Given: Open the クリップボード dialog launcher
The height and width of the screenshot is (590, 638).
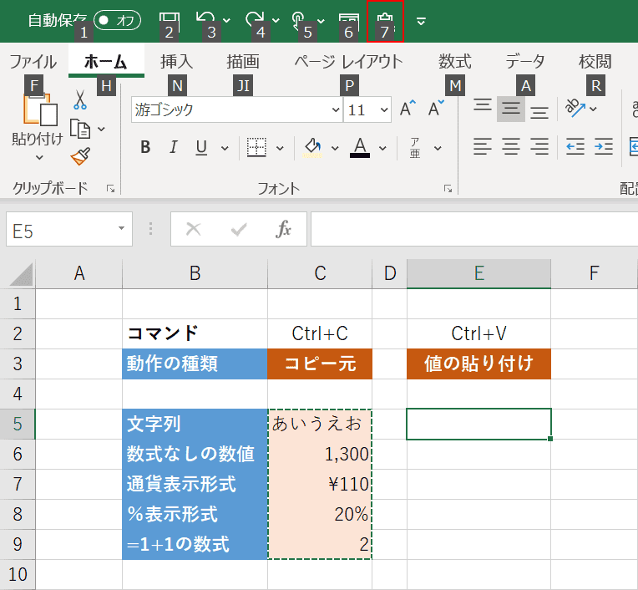Looking at the screenshot, I should click(x=111, y=189).
